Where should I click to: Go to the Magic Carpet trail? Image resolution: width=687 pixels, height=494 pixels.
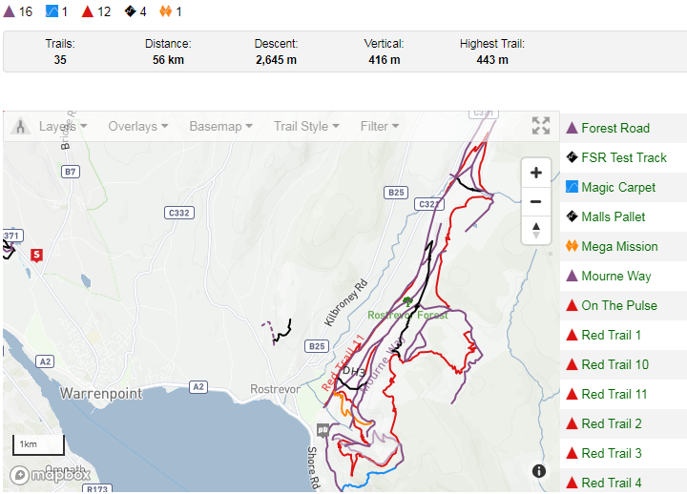click(618, 187)
